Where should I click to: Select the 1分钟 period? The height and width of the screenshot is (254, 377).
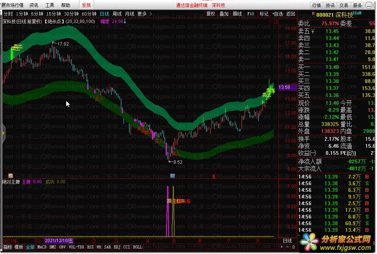22,14
